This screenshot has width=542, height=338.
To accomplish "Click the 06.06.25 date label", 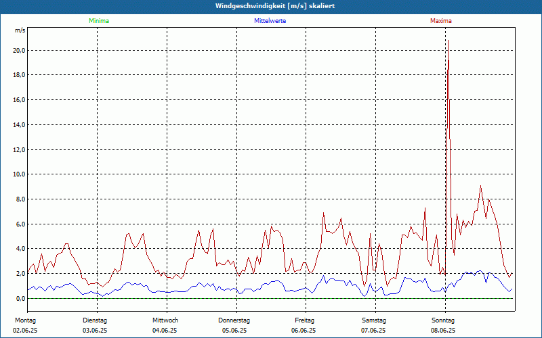I will 304,331.
